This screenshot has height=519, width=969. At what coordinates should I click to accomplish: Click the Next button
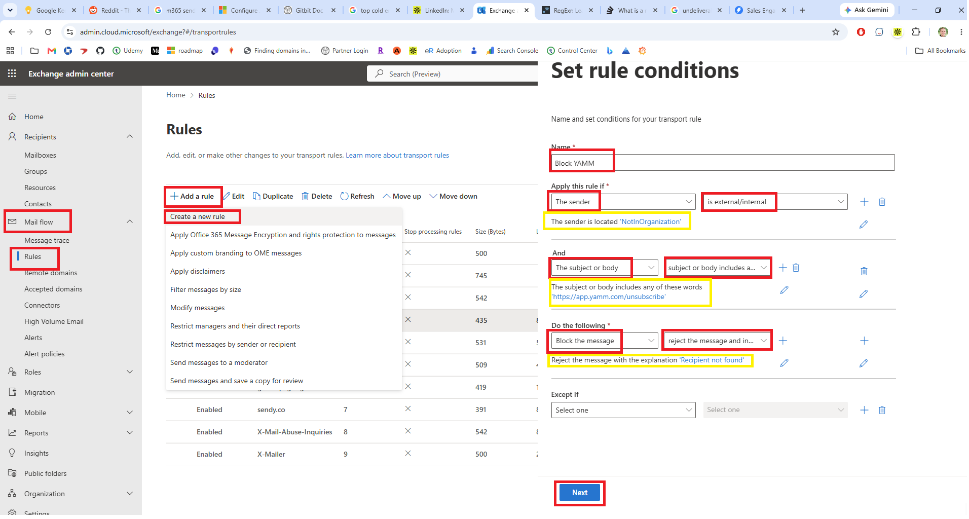point(580,493)
